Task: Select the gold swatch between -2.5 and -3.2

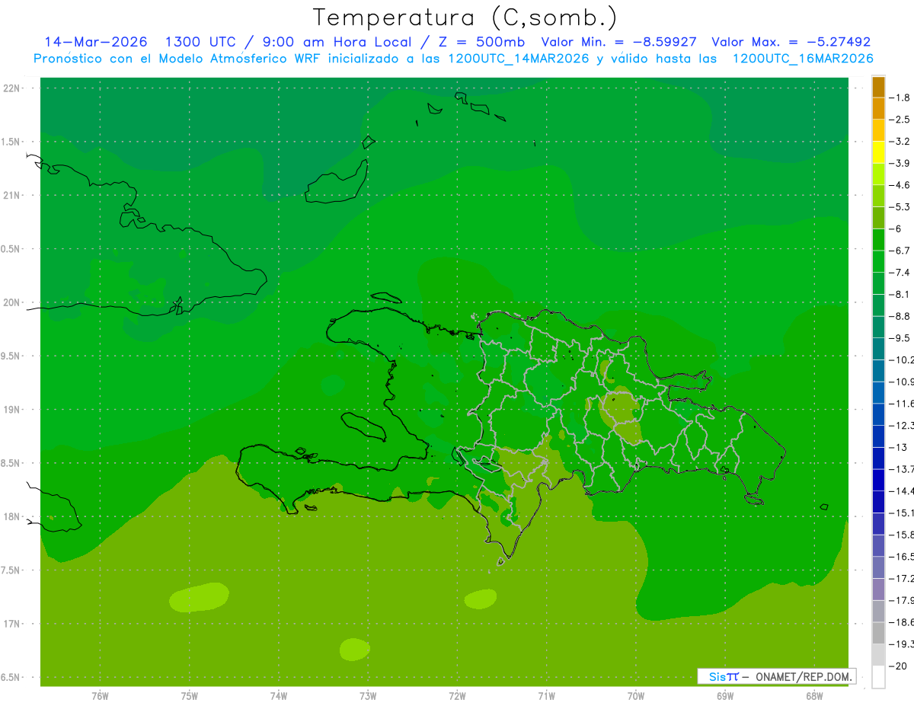Action: point(878,130)
